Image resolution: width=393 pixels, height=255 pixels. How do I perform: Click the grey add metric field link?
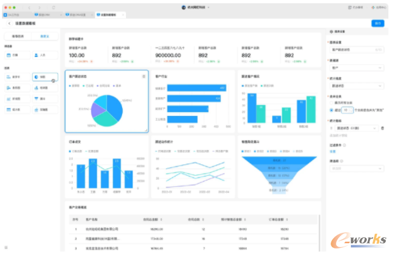[339, 136]
